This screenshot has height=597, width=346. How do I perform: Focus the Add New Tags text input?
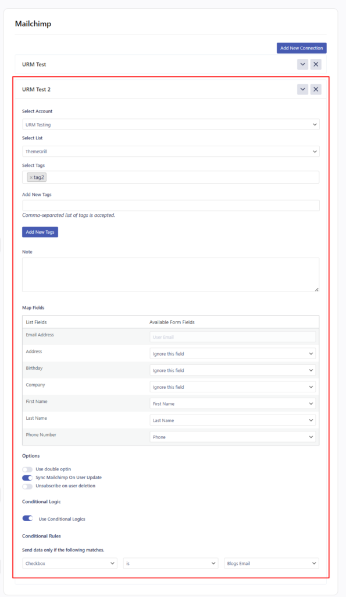pos(170,206)
